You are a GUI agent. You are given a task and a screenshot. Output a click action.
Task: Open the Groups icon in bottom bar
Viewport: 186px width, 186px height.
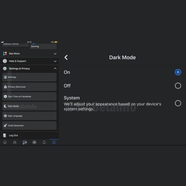(34, 142)
